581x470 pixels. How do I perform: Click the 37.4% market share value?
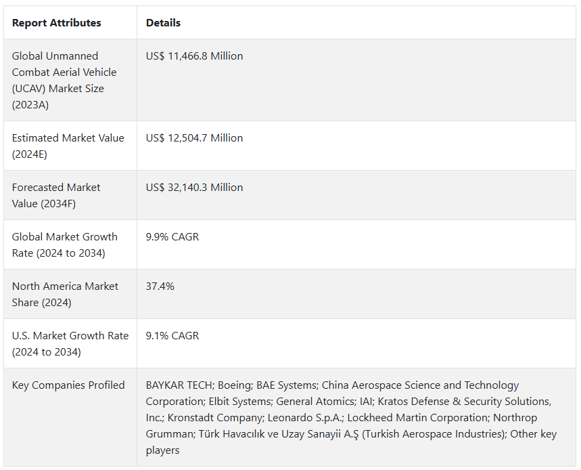point(160,286)
